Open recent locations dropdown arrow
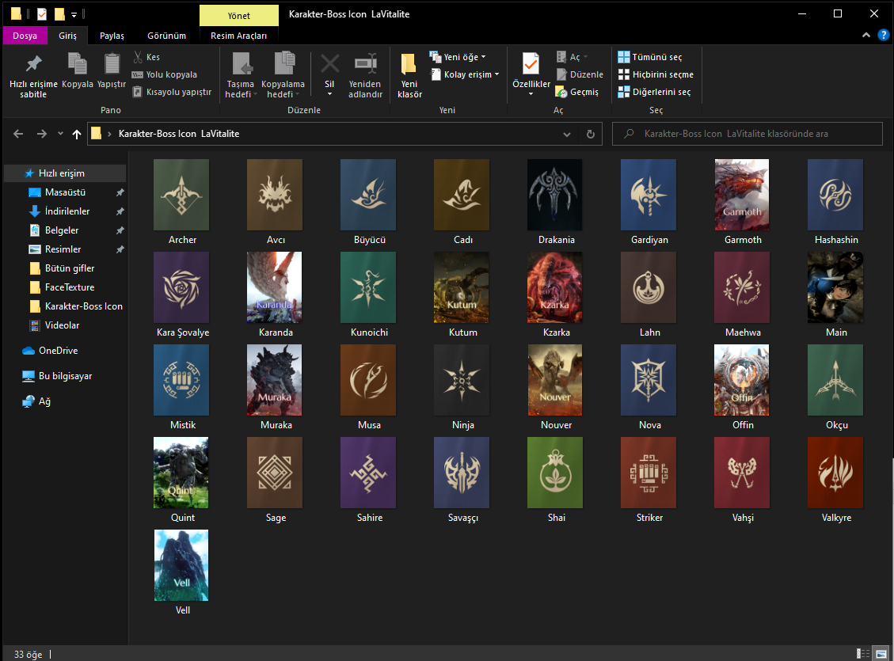894x661 pixels. [60, 134]
